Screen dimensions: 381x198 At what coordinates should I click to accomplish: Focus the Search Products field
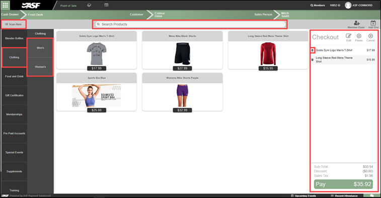[190, 24]
